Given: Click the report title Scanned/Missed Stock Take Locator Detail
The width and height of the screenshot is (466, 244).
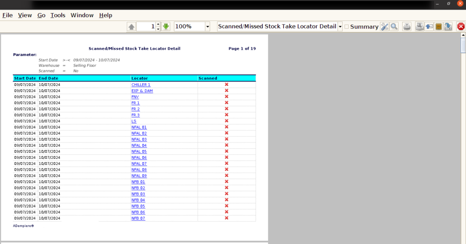Looking at the screenshot, I should click(x=134, y=48).
